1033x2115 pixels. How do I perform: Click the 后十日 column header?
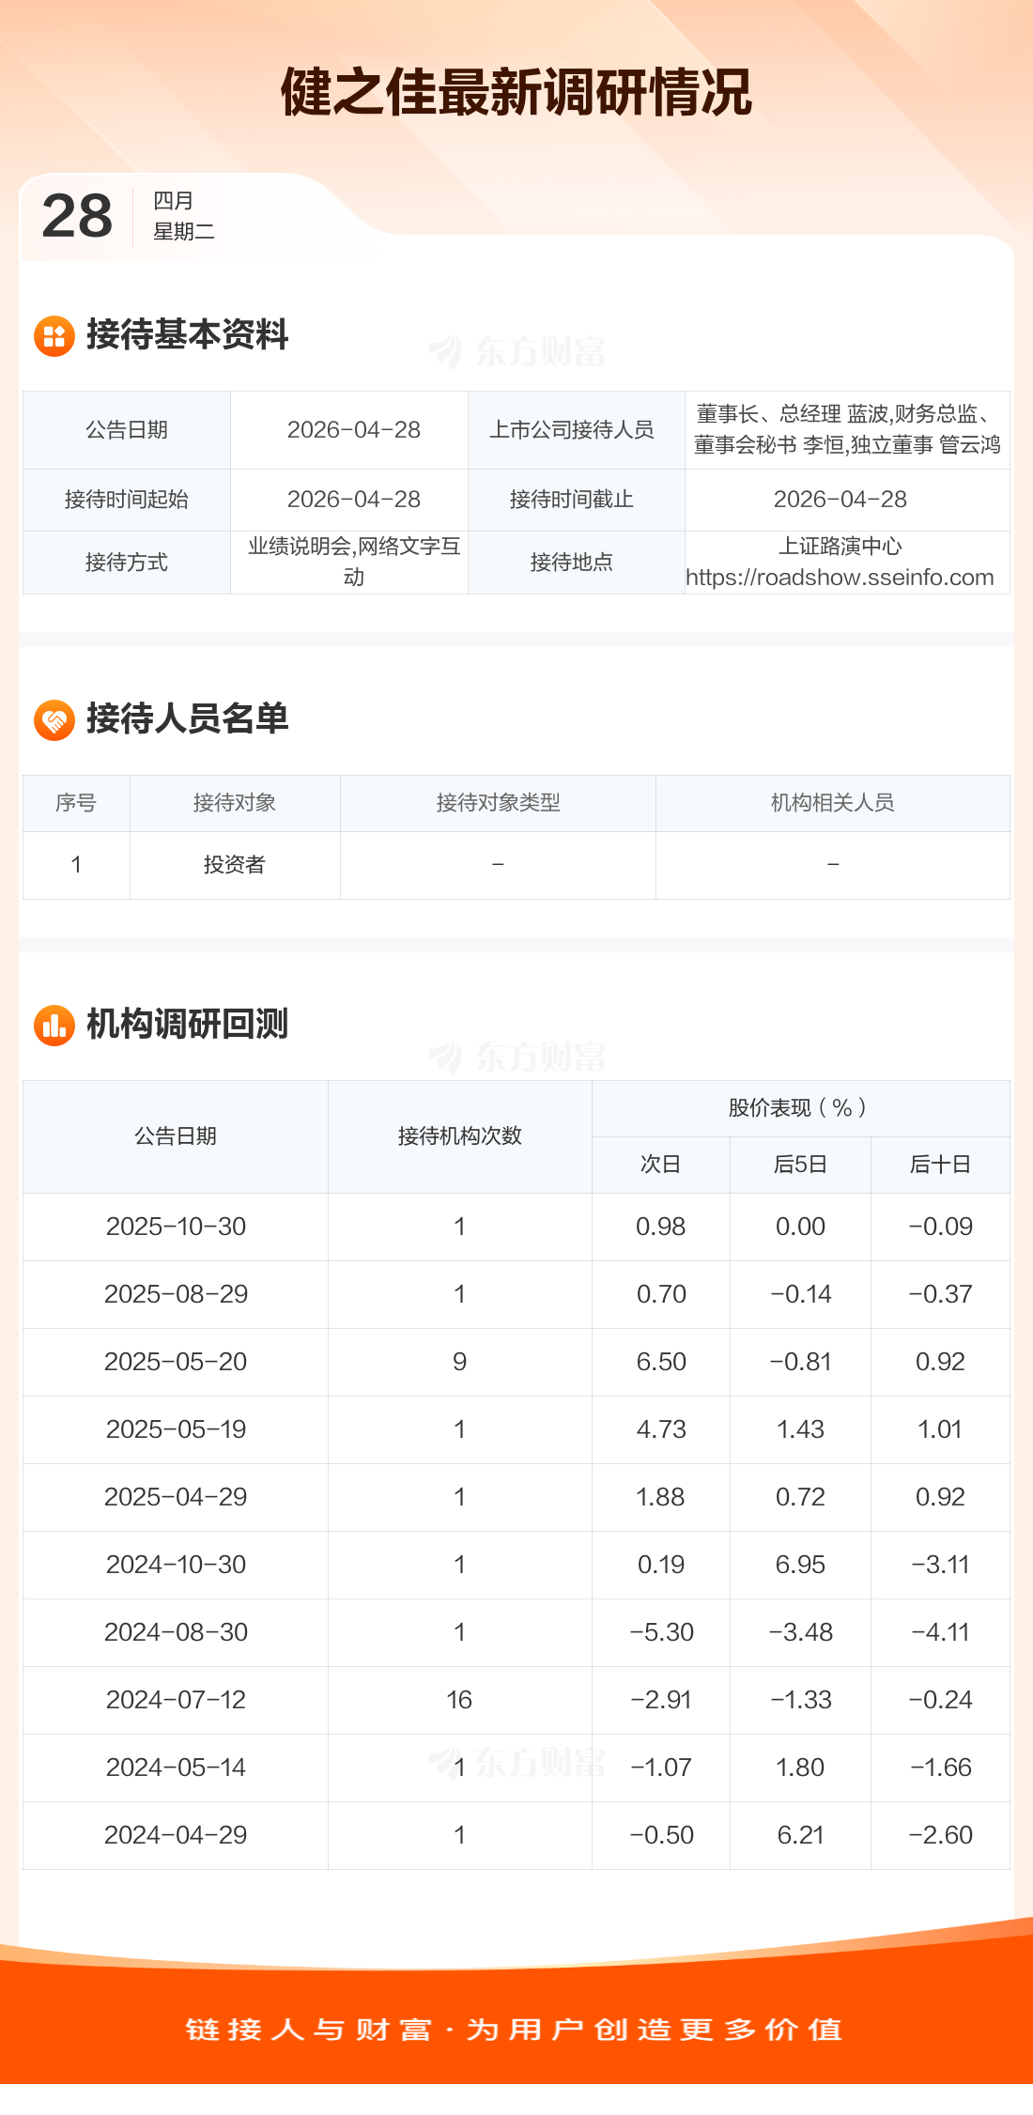[x=940, y=1165]
